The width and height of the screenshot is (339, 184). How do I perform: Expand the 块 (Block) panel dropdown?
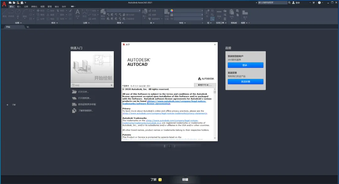(x=152, y=23)
